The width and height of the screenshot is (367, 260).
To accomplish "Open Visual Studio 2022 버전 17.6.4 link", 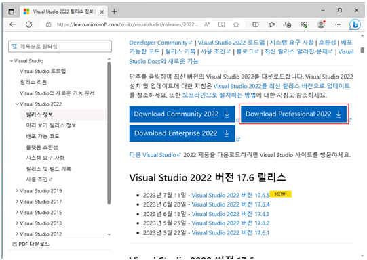I will coord(231,204).
